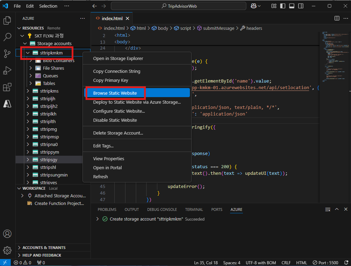
Task: Close the bottom panel
Action: tap(345, 209)
